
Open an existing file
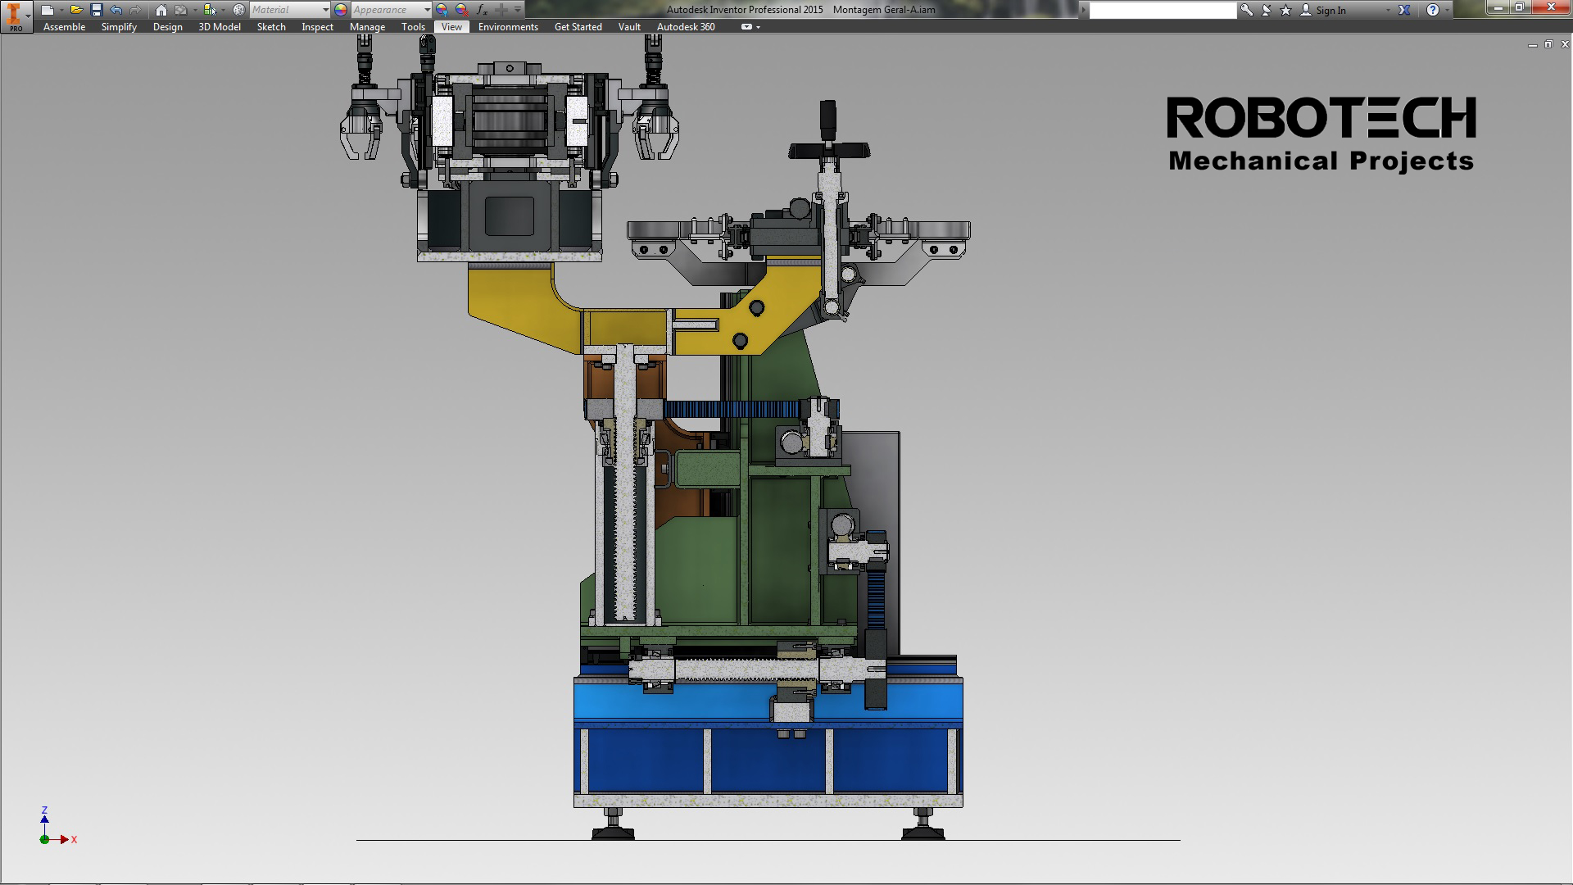tap(76, 10)
